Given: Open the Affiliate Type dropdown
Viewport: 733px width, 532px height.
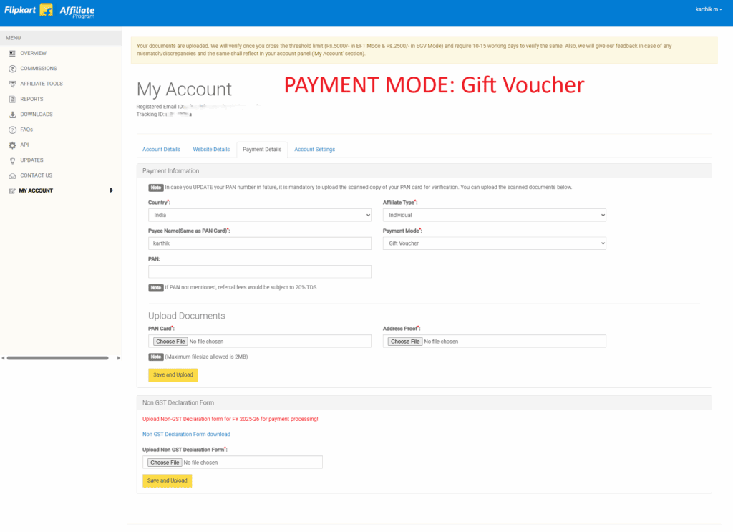Looking at the screenshot, I should click(x=494, y=215).
